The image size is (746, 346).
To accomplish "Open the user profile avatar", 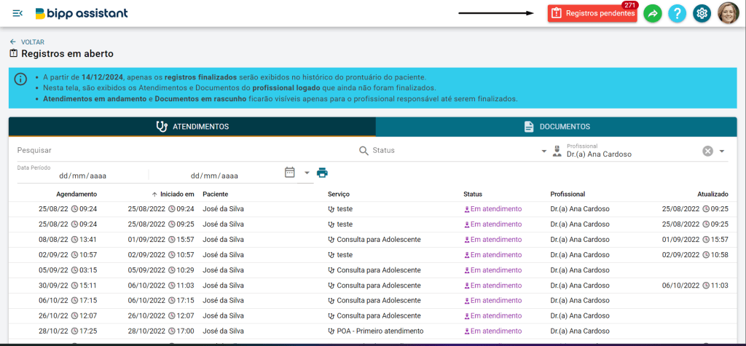I will click(x=729, y=13).
